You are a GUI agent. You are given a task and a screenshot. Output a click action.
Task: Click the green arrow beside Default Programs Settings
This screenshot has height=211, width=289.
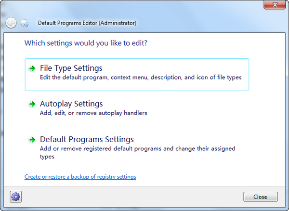pyautogui.click(x=32, y=140)
